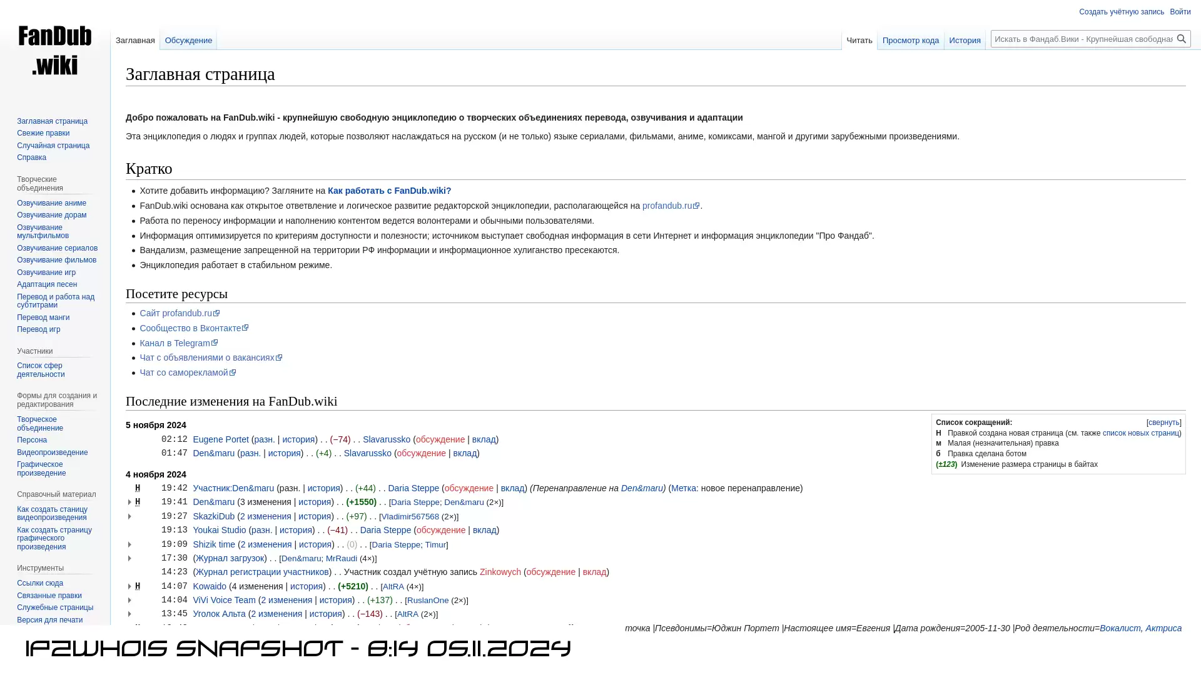Expand the Уголок Альта changes row
1201x675 pixels.
coord(129,614)
